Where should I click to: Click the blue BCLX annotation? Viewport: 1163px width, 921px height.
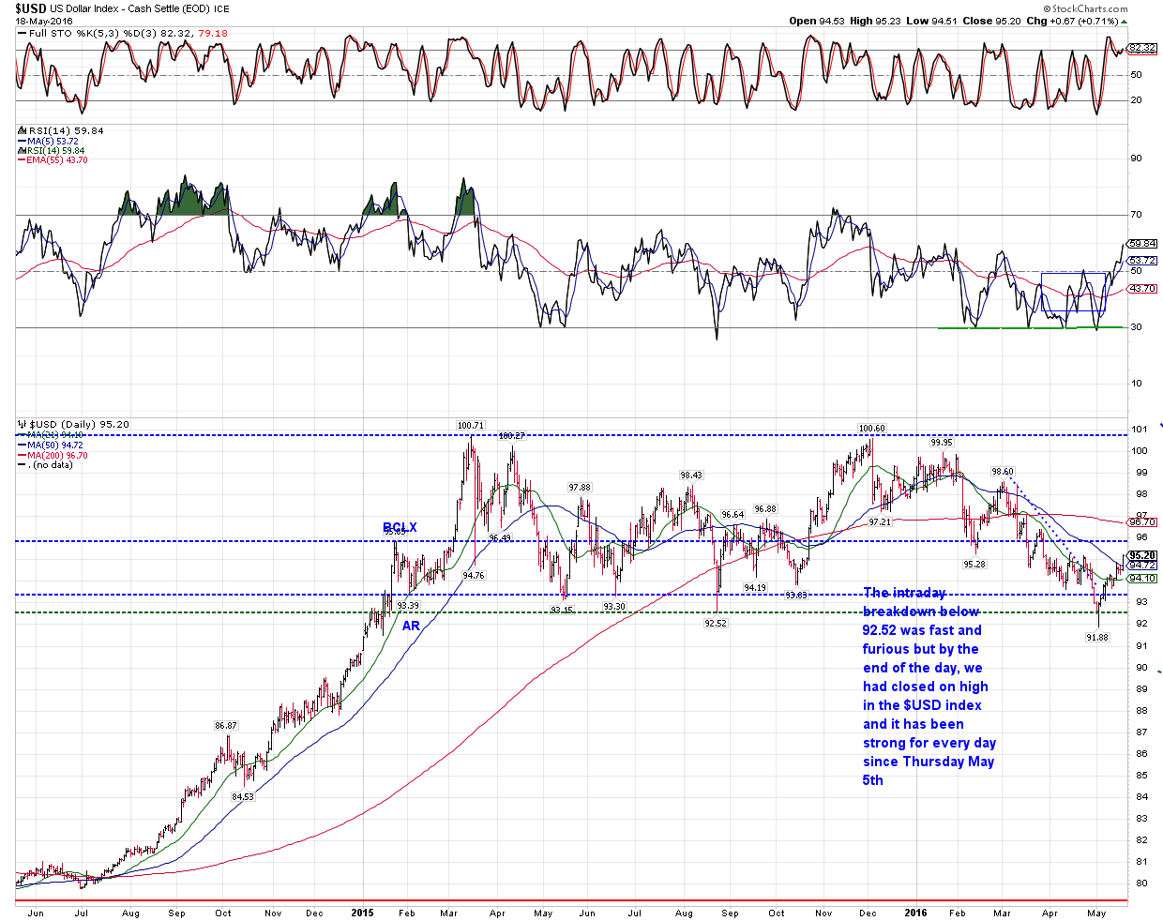pyautogui.click(x=399, y=528)
